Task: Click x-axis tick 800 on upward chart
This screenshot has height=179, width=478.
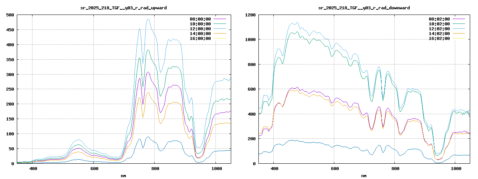Action: tap(155, 169)
